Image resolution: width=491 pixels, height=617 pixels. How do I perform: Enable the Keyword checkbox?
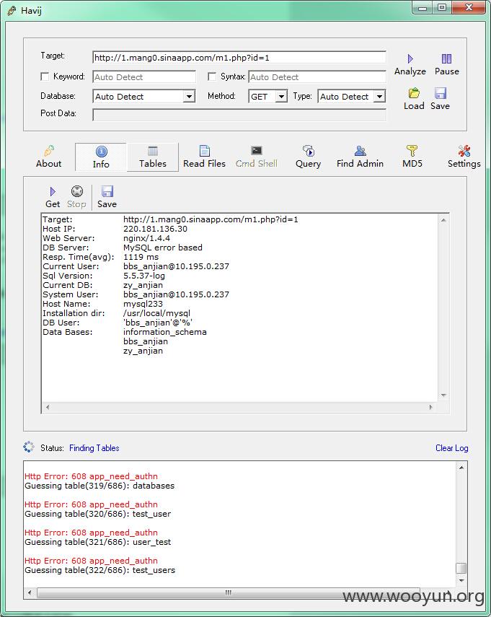click(x=45, y=76)
